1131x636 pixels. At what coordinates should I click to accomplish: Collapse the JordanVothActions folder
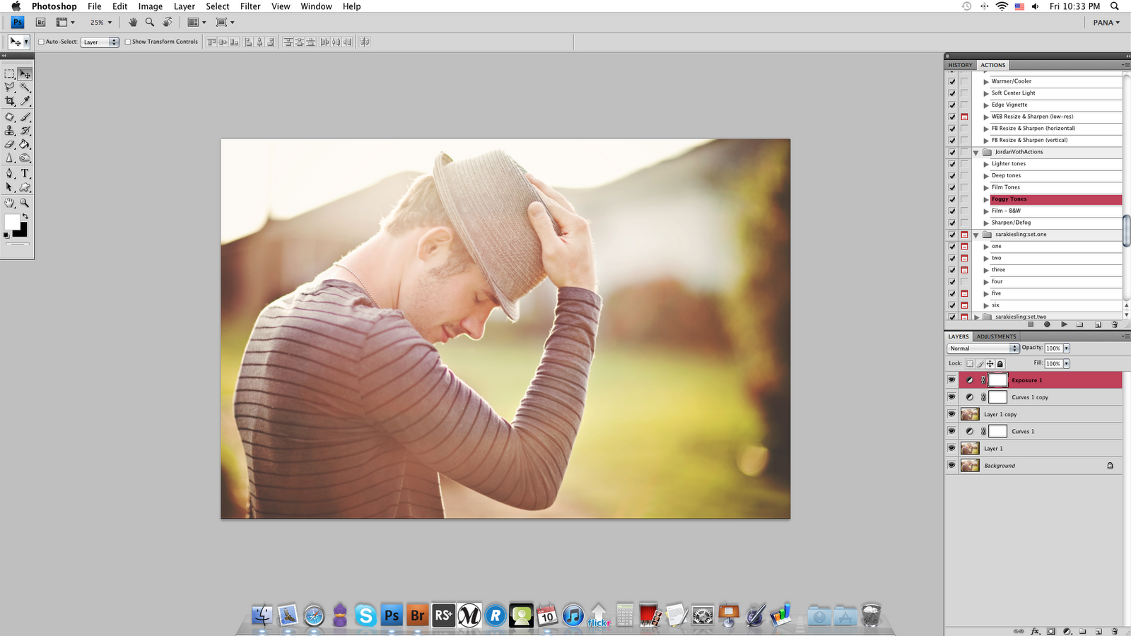click(976, 153)
